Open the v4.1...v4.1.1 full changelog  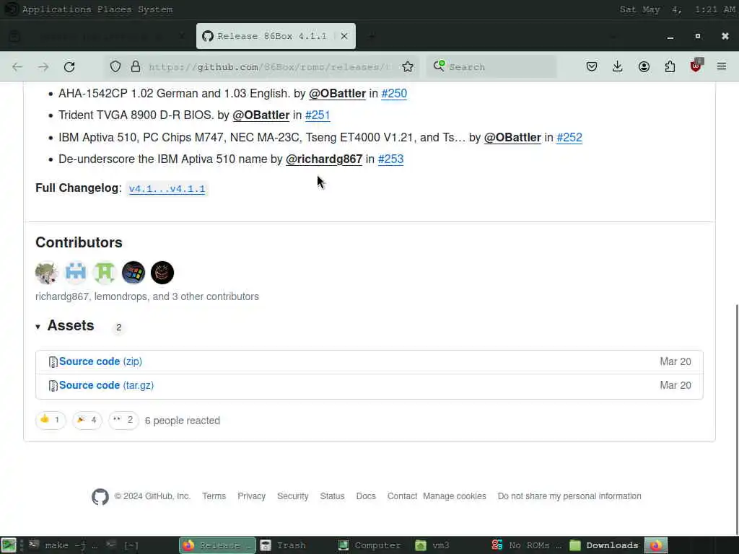pyautogui.click(x=167, y=189)
